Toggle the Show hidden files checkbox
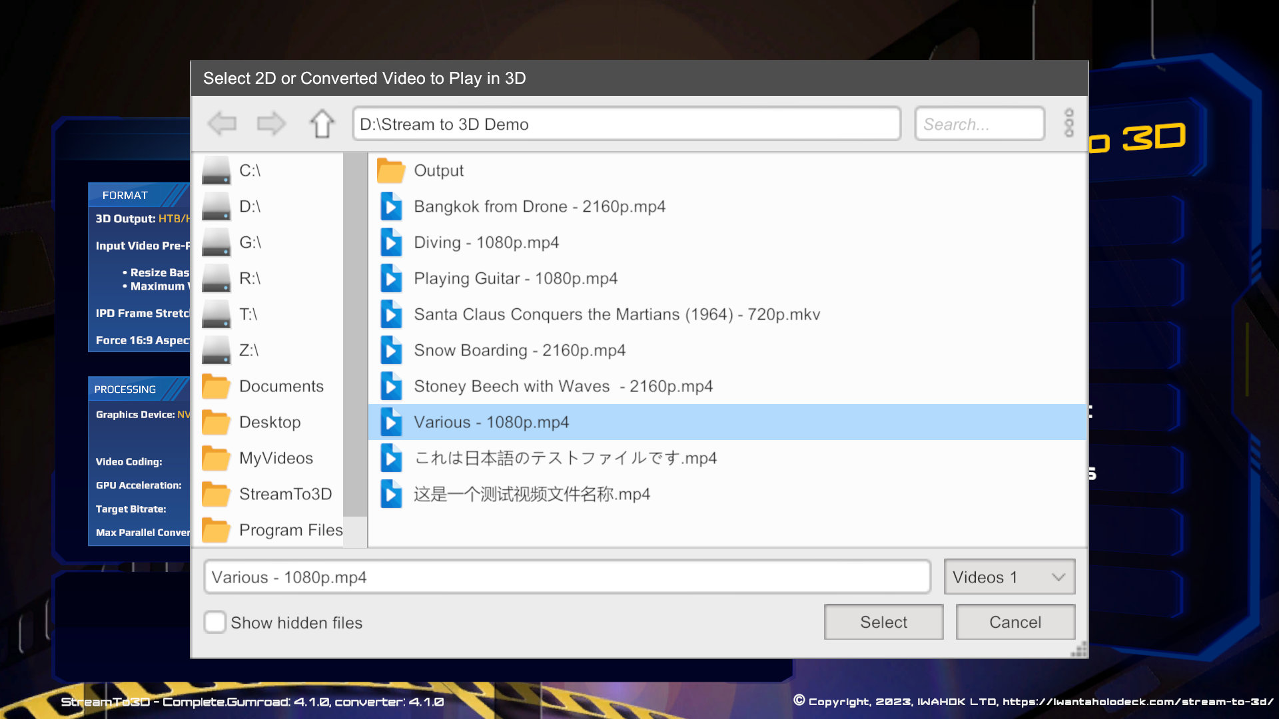The height and width of the screenshot is (719, 1279). tap(214, 622)
